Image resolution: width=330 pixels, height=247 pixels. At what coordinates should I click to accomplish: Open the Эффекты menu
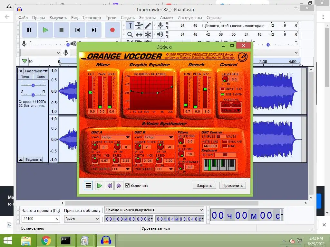coord(147,18)
